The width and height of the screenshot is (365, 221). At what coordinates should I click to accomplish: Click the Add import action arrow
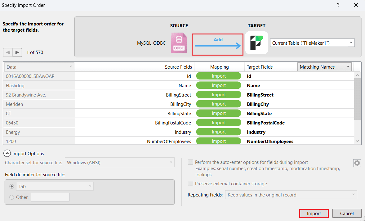218,45
